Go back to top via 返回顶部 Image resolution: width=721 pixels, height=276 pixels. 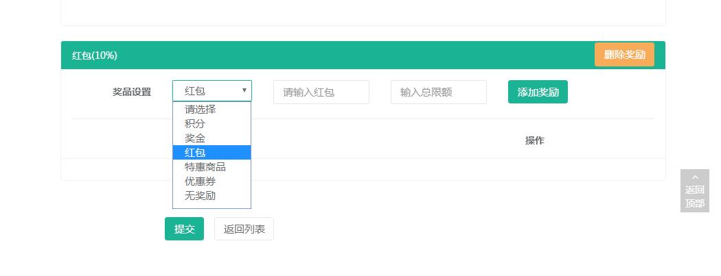point(694,190)
